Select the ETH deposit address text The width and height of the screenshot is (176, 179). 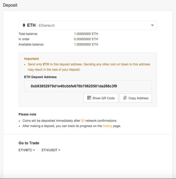point(74,86)
